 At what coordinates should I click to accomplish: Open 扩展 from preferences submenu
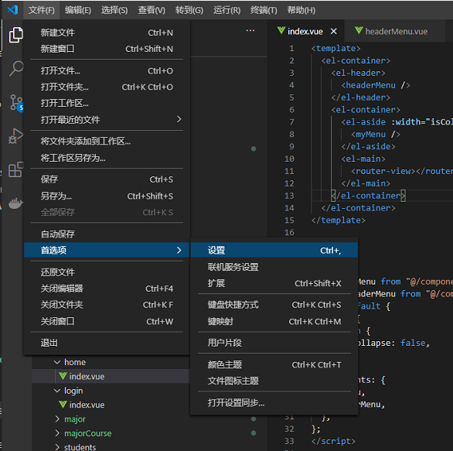click(274, 283)
